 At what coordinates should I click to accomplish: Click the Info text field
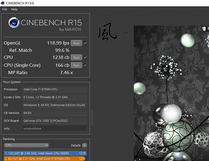54,128
